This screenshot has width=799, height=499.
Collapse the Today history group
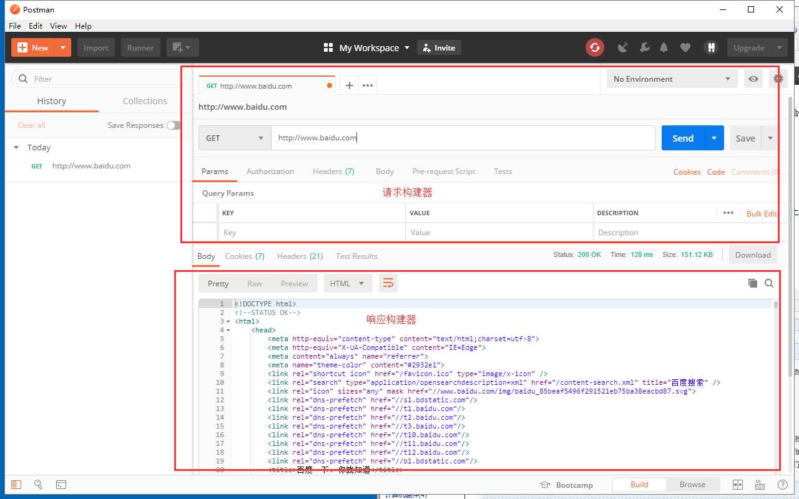[x=16, y=148]
